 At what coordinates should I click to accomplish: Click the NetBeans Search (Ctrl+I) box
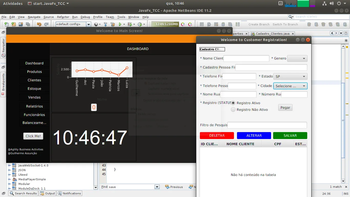pos(321,17)
